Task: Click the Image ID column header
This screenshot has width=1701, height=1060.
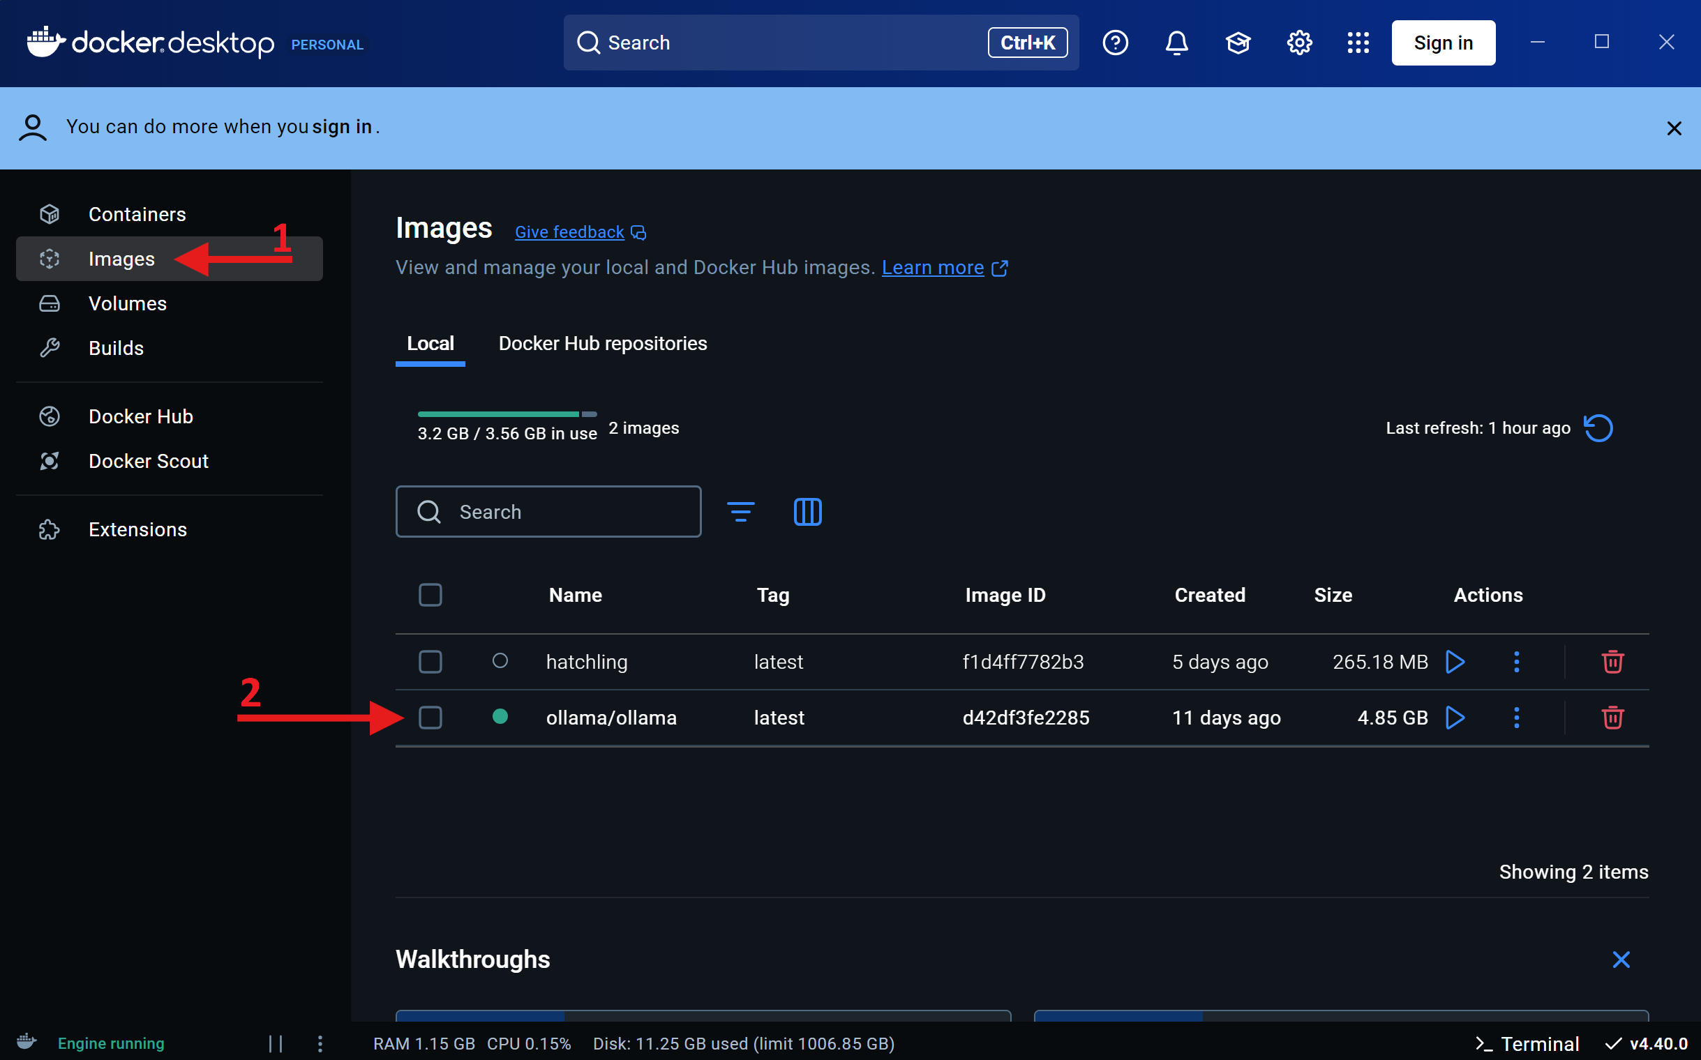Action: click(x=1005, y=595)
